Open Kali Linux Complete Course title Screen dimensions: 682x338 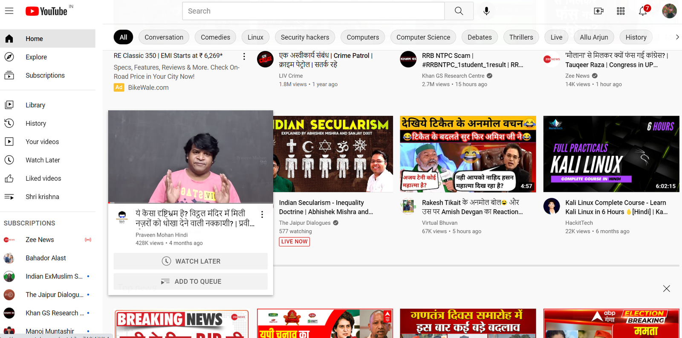(x=616, y=207)
